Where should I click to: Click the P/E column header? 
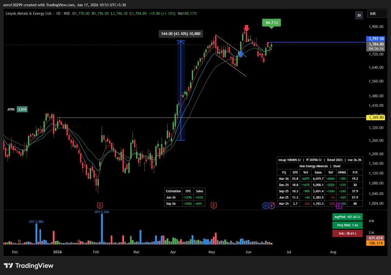point(355,172)
